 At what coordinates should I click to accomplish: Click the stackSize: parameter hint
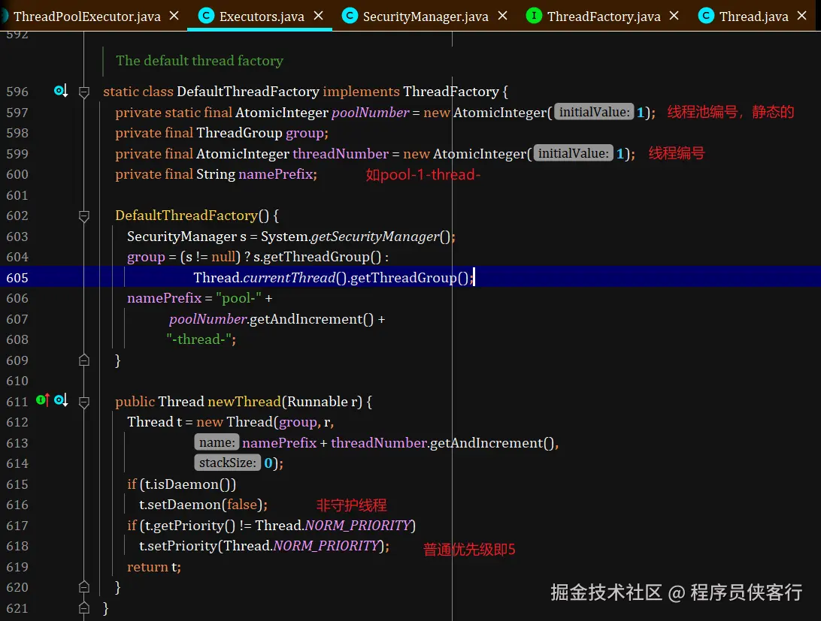click(x=227, y=463)
